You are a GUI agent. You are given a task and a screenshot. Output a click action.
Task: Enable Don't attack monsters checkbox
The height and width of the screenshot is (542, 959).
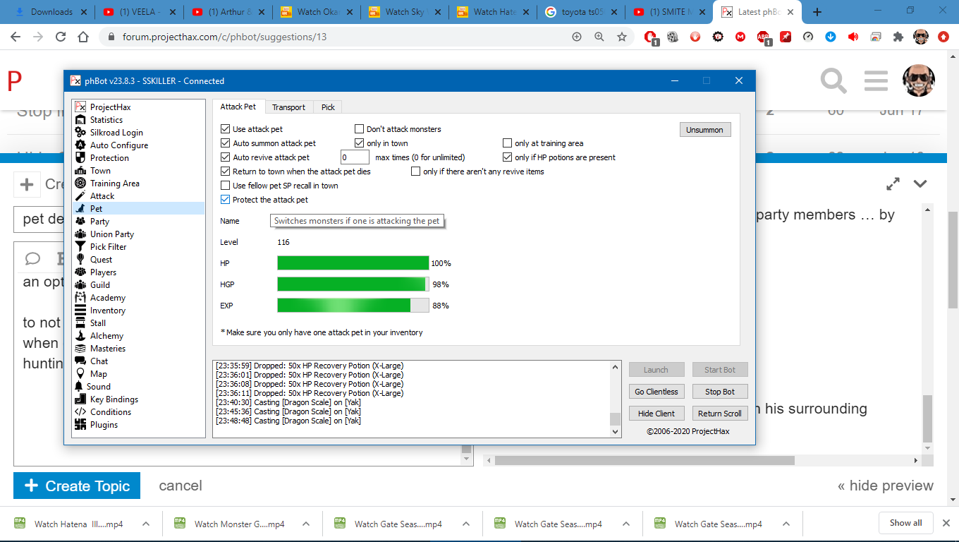[x=359, y=129]
